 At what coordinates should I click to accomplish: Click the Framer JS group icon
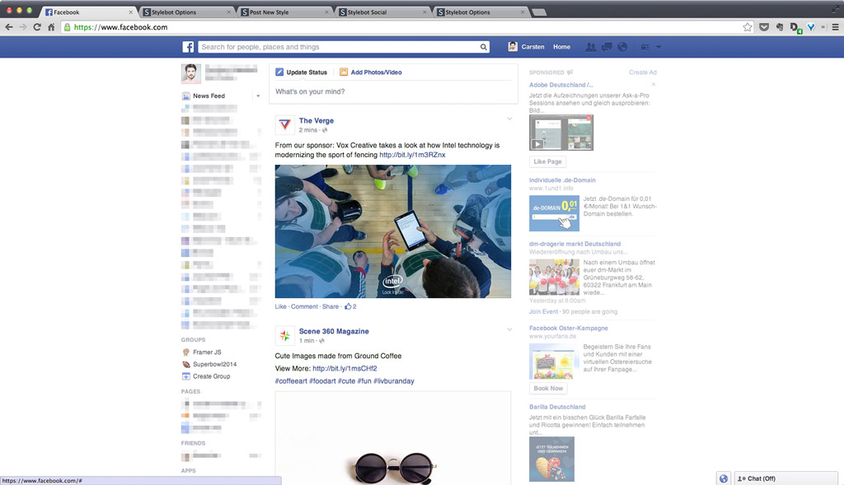pos(185,352)
